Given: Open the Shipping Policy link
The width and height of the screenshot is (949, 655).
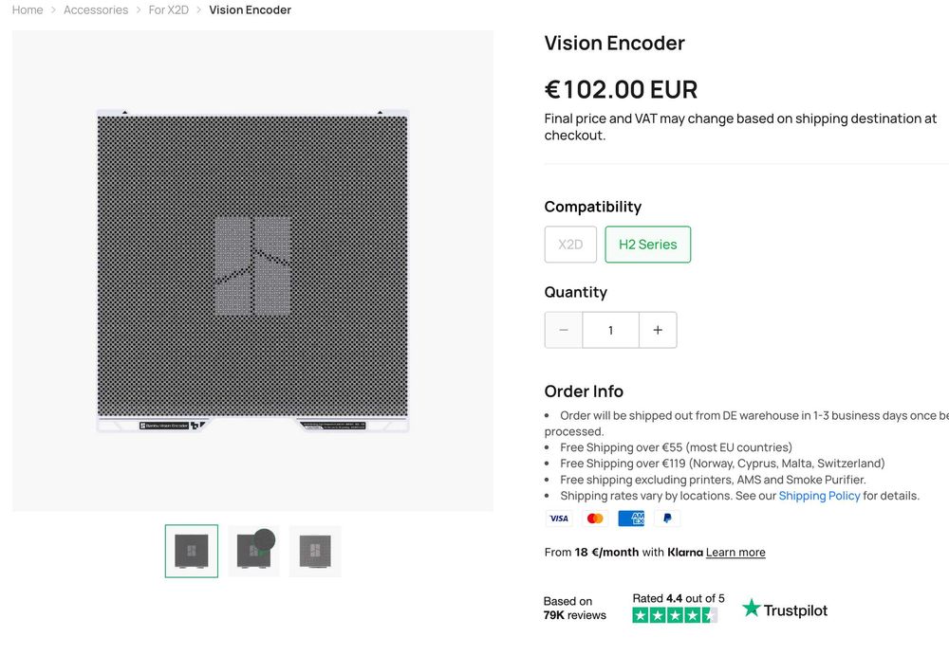Looking at the screenshot, I should [819, 496].
